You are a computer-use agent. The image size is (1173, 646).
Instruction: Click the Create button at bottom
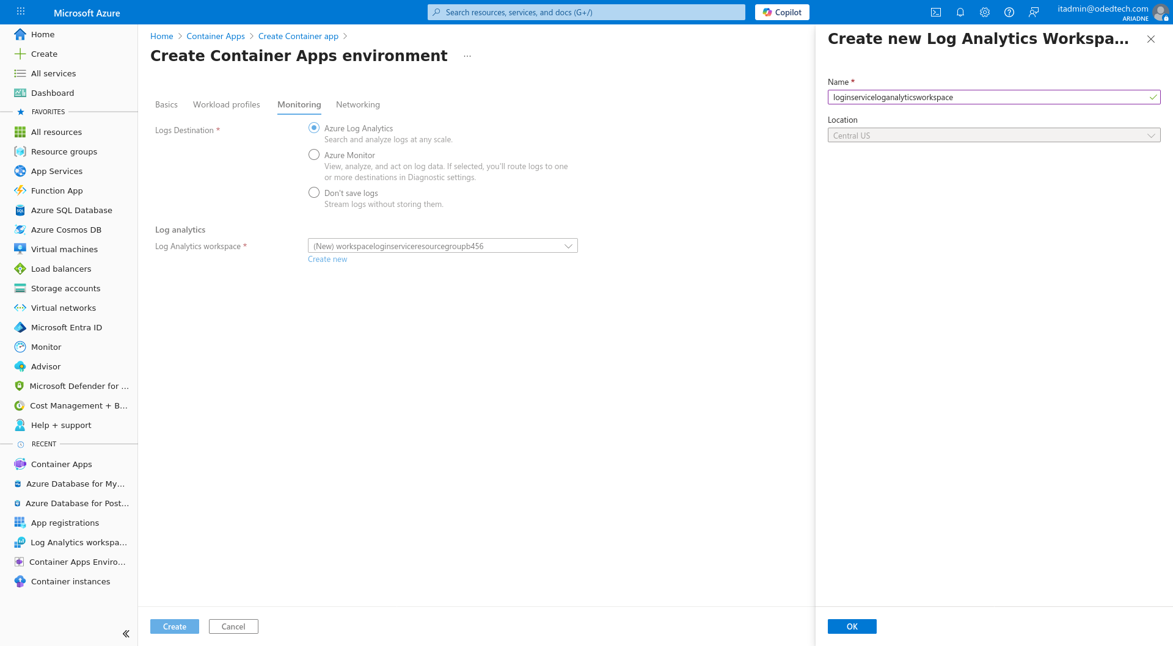pos(175,626)
